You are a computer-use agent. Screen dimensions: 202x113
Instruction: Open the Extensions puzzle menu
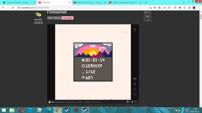[x=180, y=8]
